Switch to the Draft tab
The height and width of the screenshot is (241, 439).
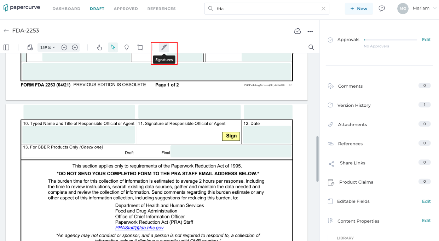(97, 9)
